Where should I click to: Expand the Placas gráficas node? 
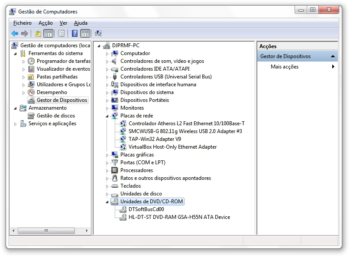point(107,155)
